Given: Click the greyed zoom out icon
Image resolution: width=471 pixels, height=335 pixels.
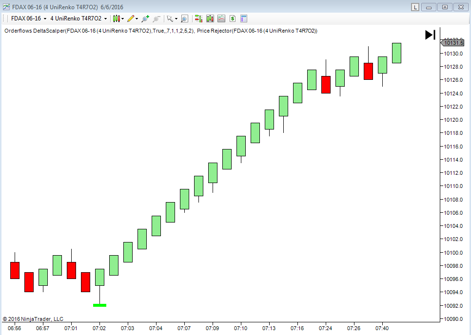Looking at the screenshot, I should pyautogui.click(x=157, y=19).
